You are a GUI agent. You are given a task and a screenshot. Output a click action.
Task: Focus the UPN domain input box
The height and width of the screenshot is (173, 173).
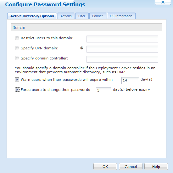[x=122, y=49]
